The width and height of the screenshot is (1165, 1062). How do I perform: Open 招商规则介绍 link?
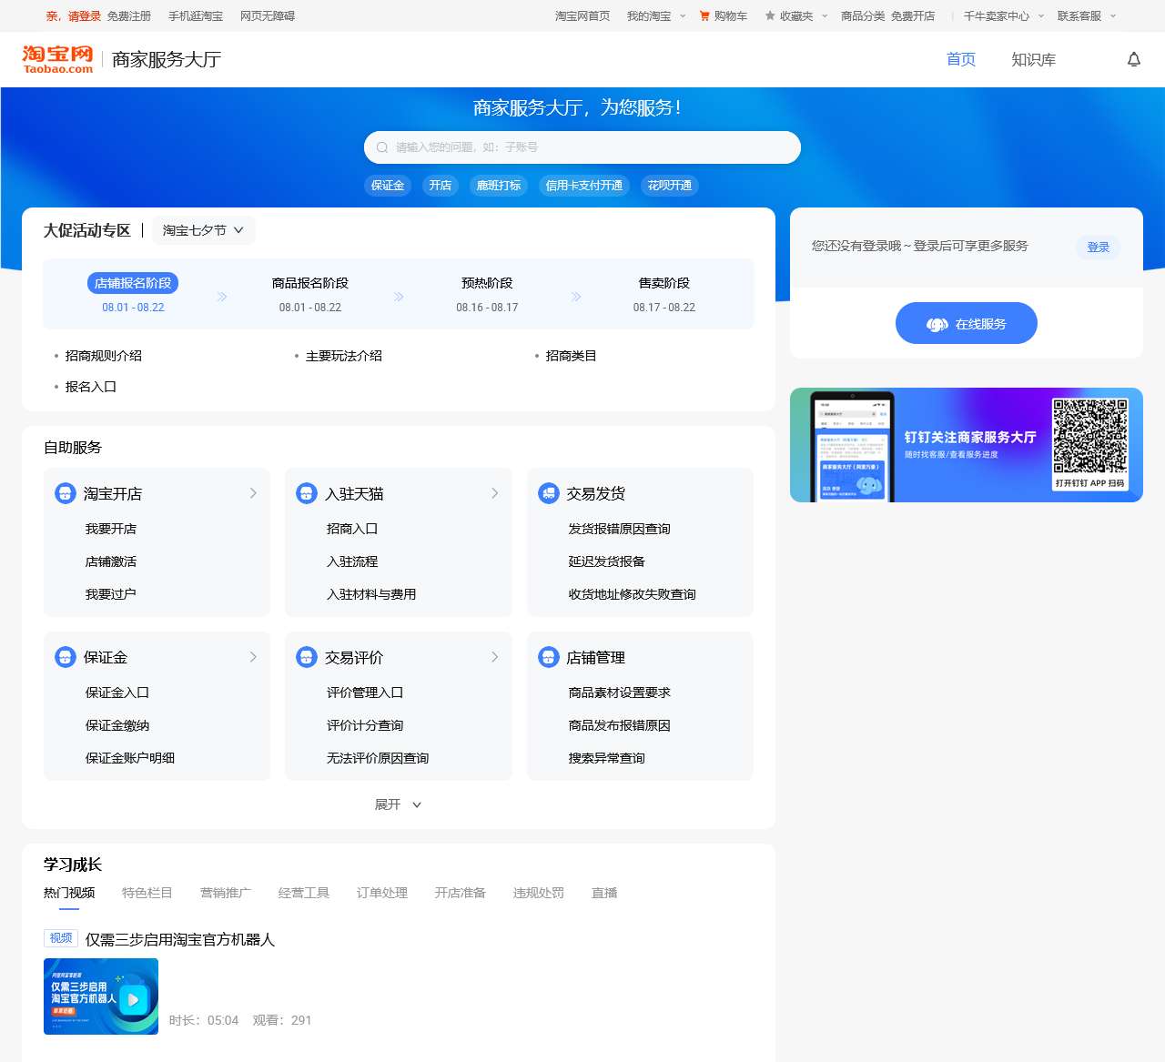[x=104, y=356]
